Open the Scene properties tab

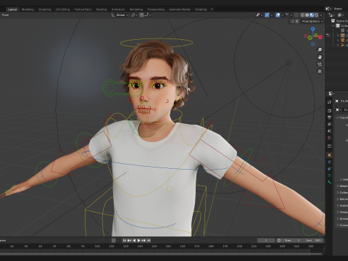329,131
